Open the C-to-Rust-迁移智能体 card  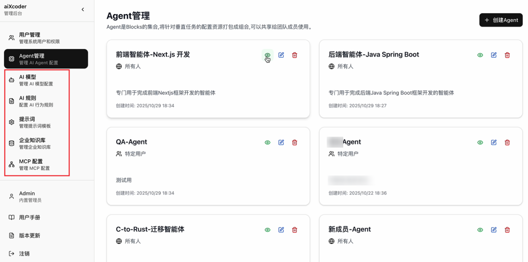[150, 230]
